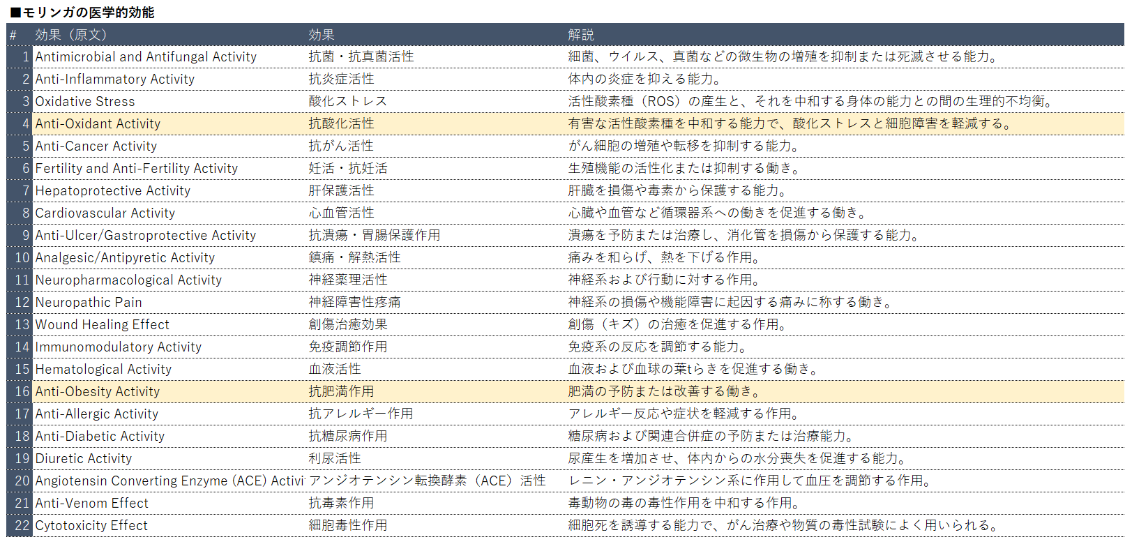The image size is (1132, 544).
Task: Select the 'Antimicrobial and Antifungal Activity' cell
Action: click(169, 57)
